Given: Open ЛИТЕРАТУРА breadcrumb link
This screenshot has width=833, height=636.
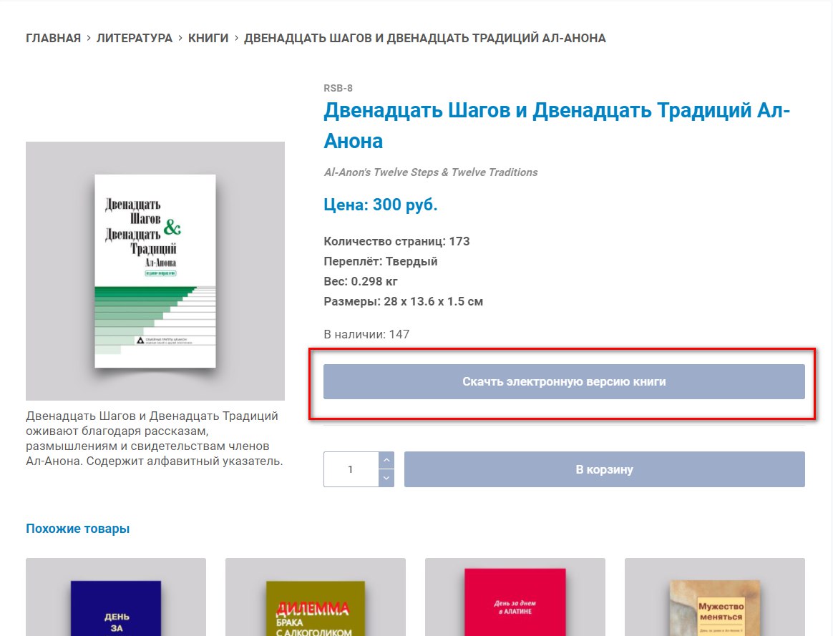Looking at the screenshot, I should 135,38.
